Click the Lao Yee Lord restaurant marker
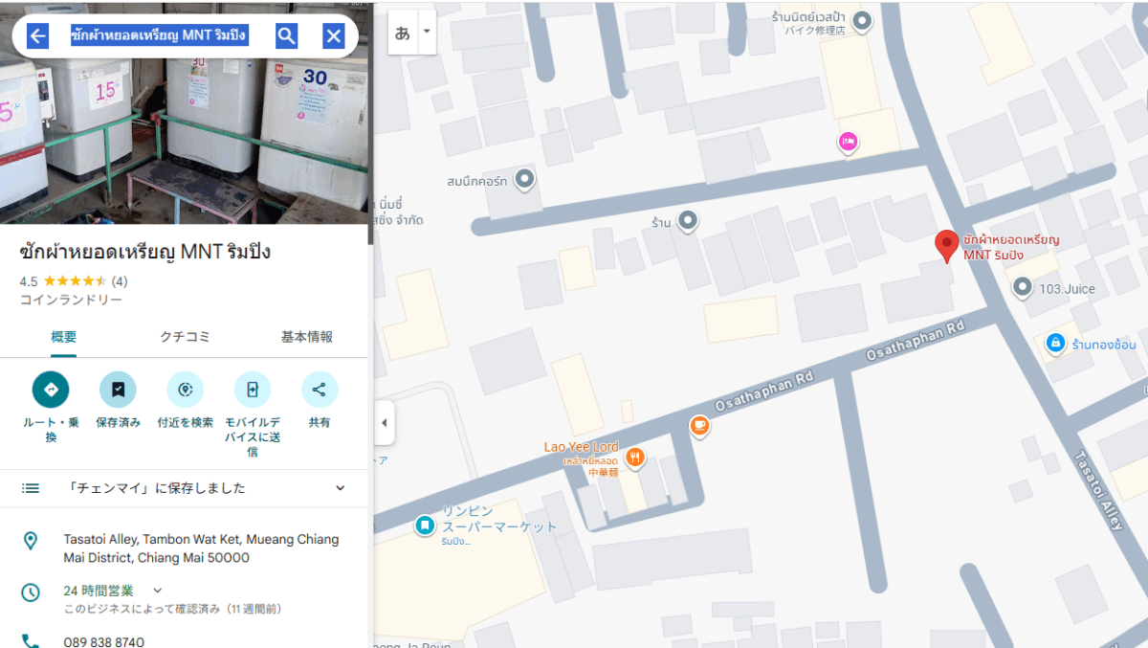Viewport: 1148px width, 648px height. [x=633, y=458]
